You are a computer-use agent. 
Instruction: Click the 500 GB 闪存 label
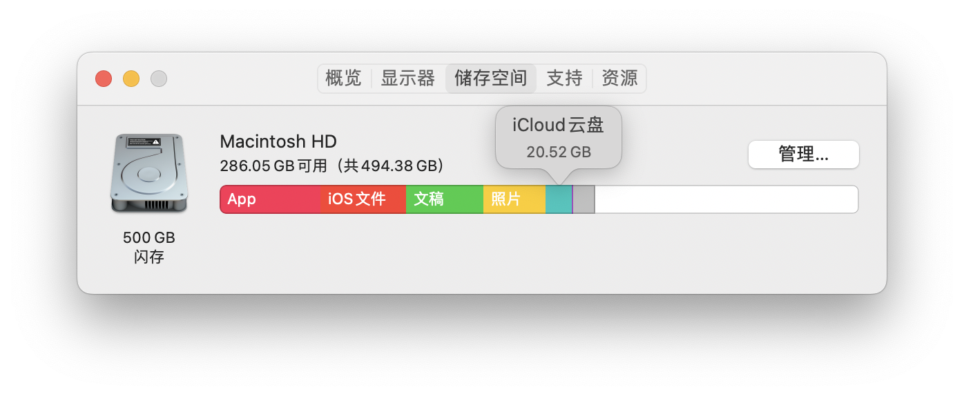point(148,247)
